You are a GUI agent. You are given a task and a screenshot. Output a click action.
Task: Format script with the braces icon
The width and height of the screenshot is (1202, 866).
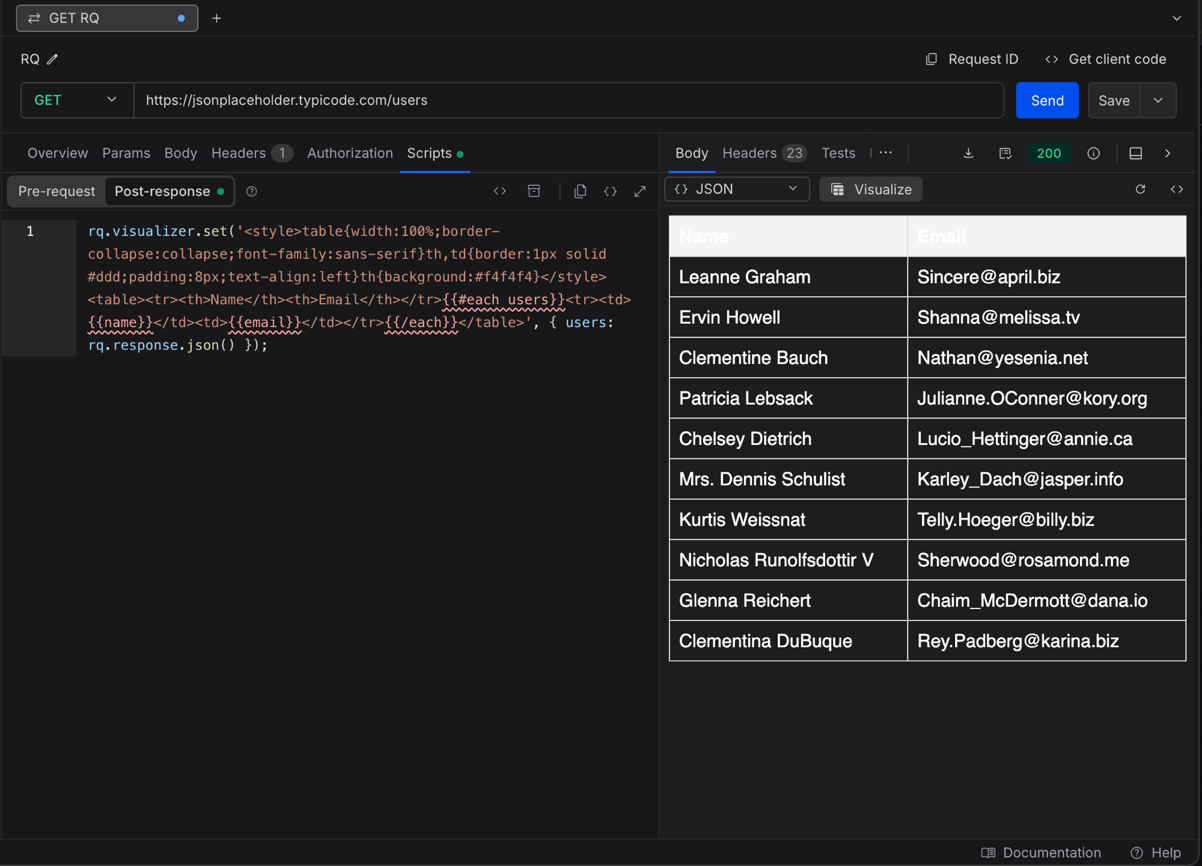pyautogui.click(x=611, y=192)
